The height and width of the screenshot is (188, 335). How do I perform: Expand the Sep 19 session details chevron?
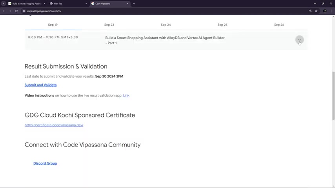click(x=299, y=40)
